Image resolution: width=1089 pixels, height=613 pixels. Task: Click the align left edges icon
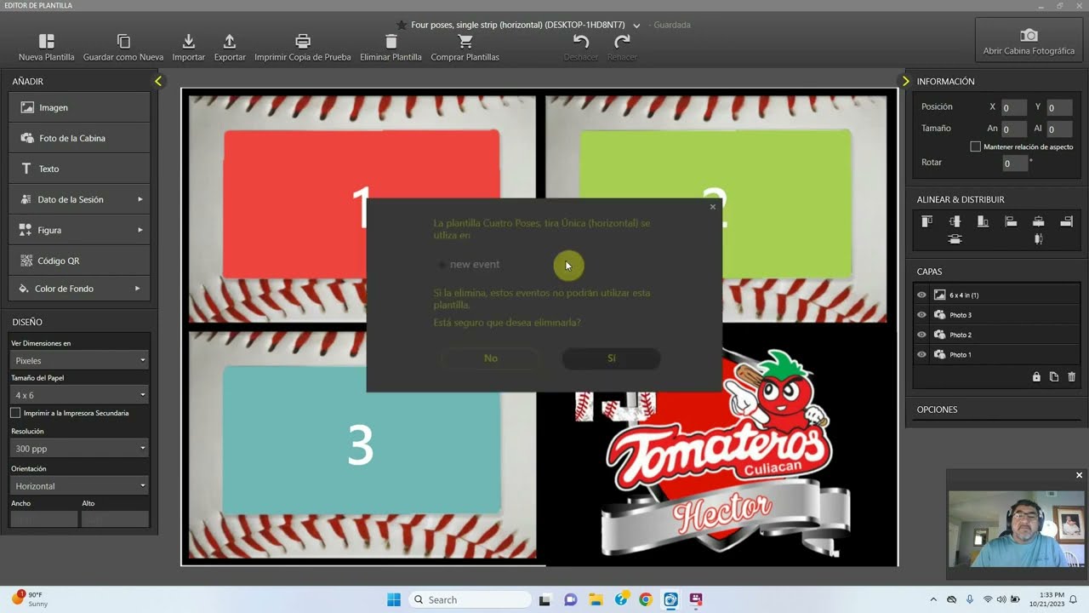pos(1011,221)
